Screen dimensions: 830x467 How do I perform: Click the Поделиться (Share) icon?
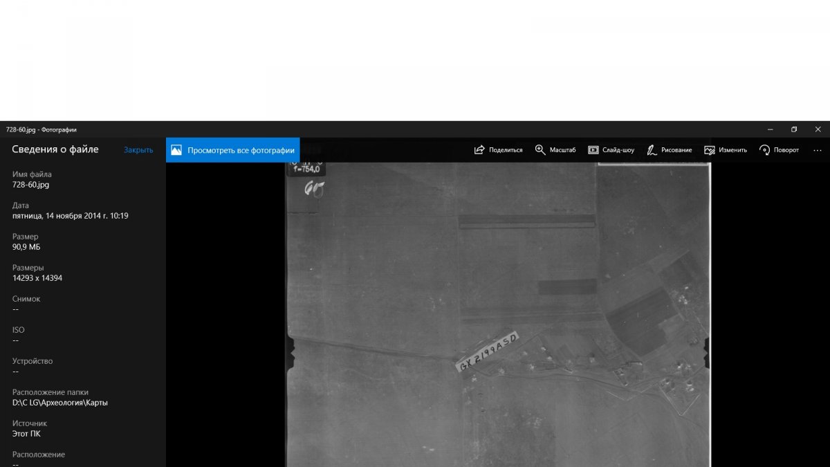[480, 150]
